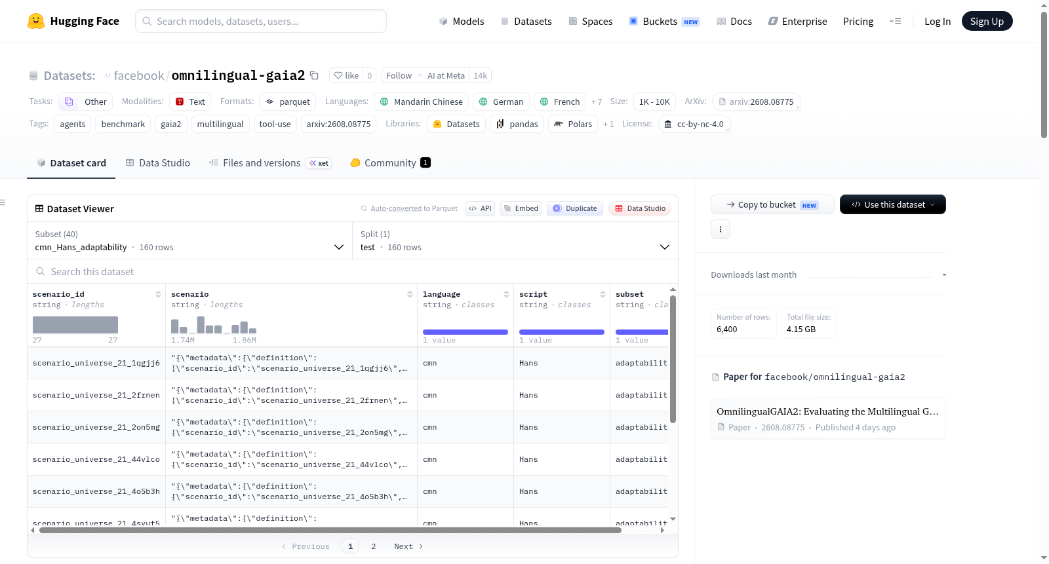The image size is (1049, 564).
Task: Click Copy to bucket button
Action: [x=772, y=204]
